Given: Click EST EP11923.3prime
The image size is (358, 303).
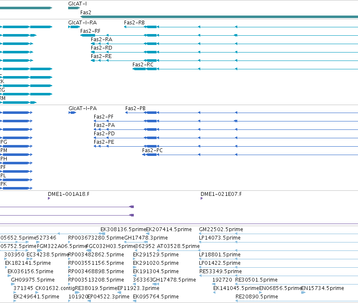Looking at the screenshot, I should [x=138, y=289].
